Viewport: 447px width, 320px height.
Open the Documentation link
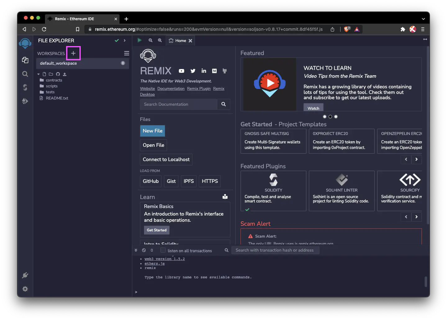point(171,89)
